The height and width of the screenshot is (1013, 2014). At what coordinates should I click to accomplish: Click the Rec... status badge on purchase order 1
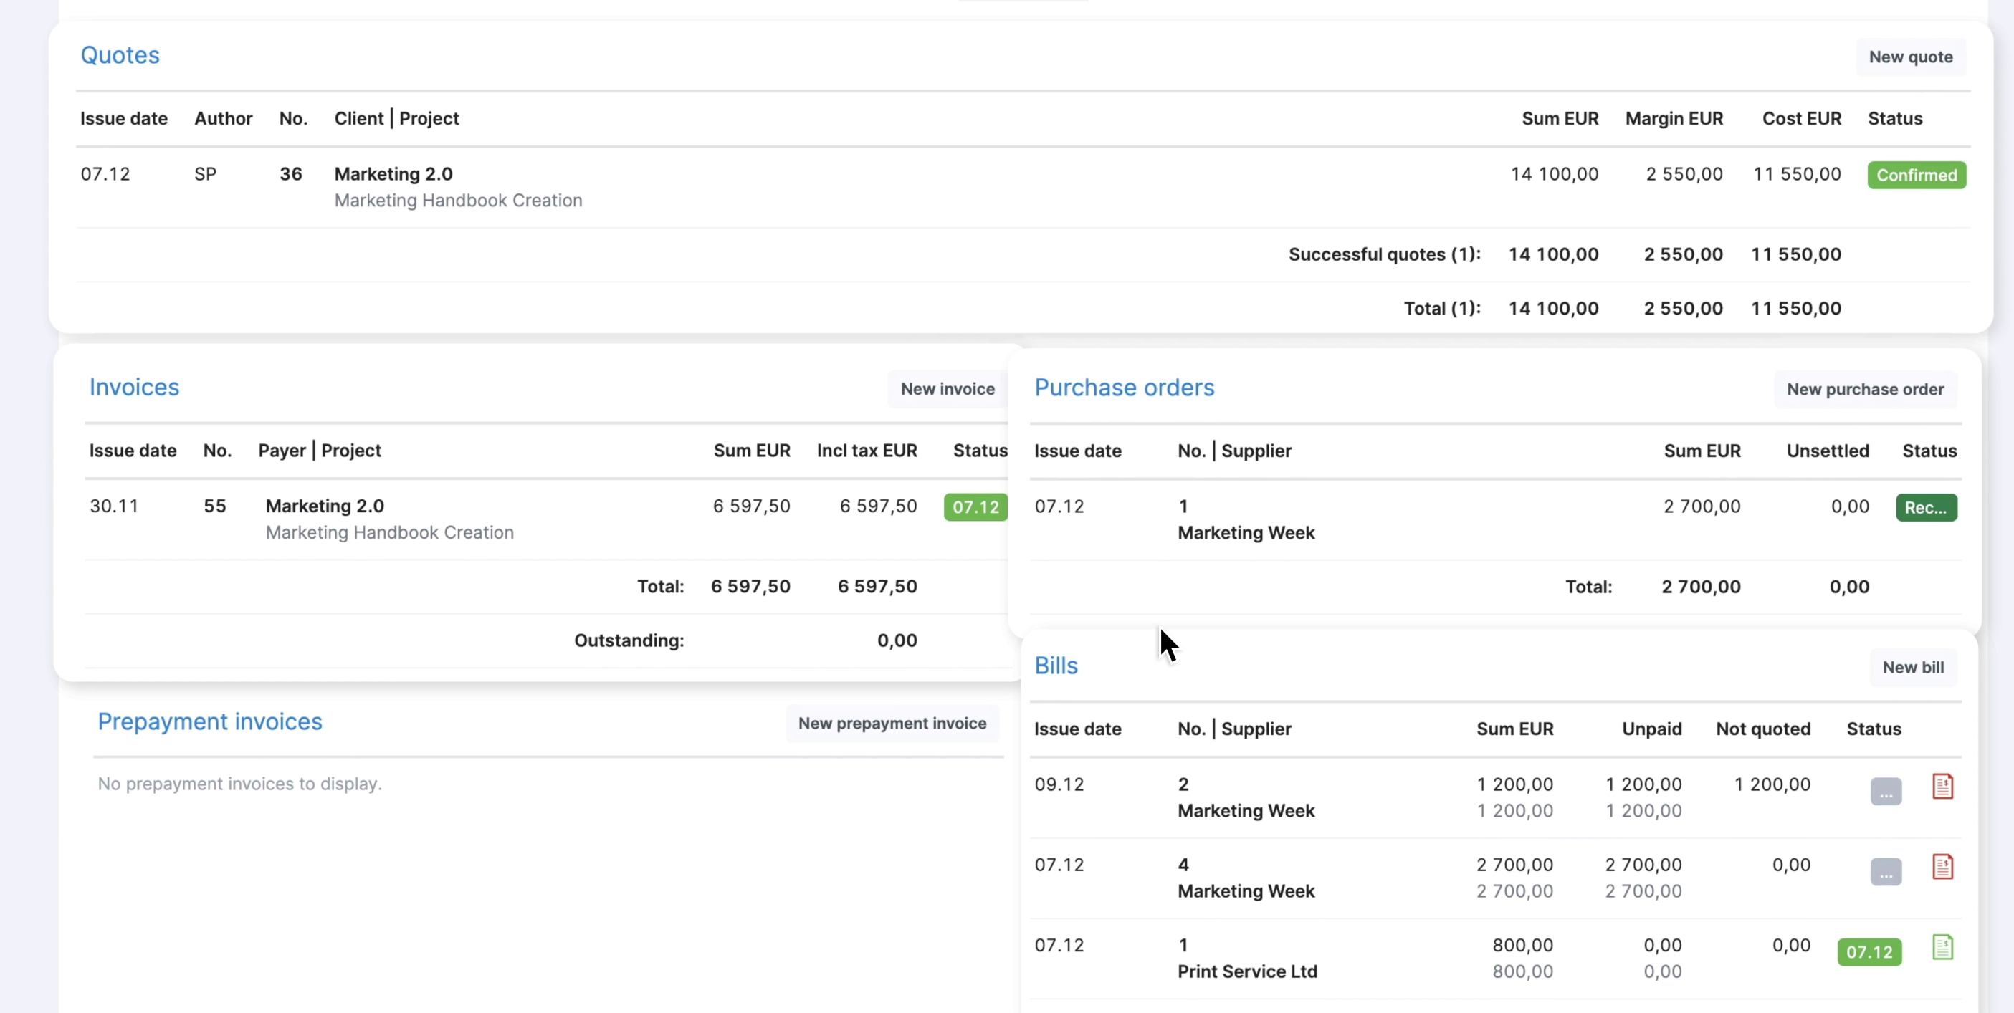click(x=1926, y=508)
